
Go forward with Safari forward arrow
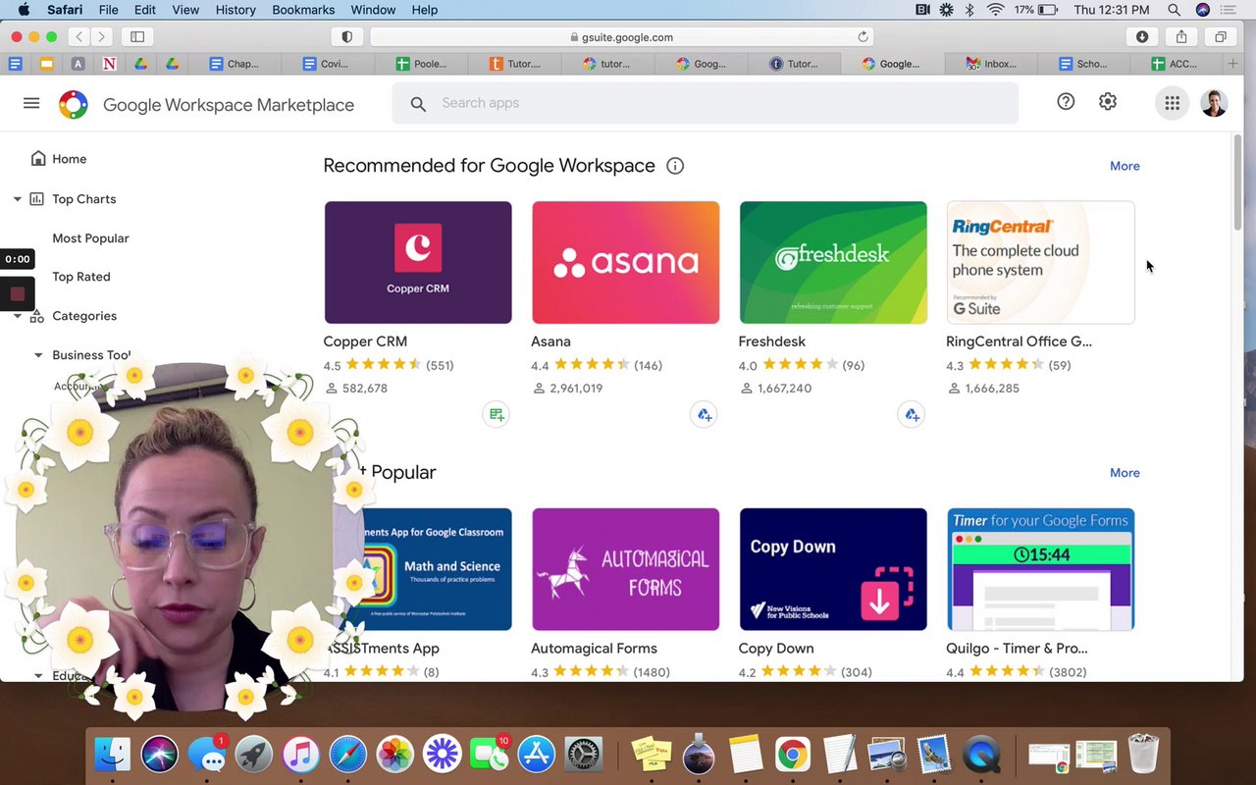(x=101, y=37)
